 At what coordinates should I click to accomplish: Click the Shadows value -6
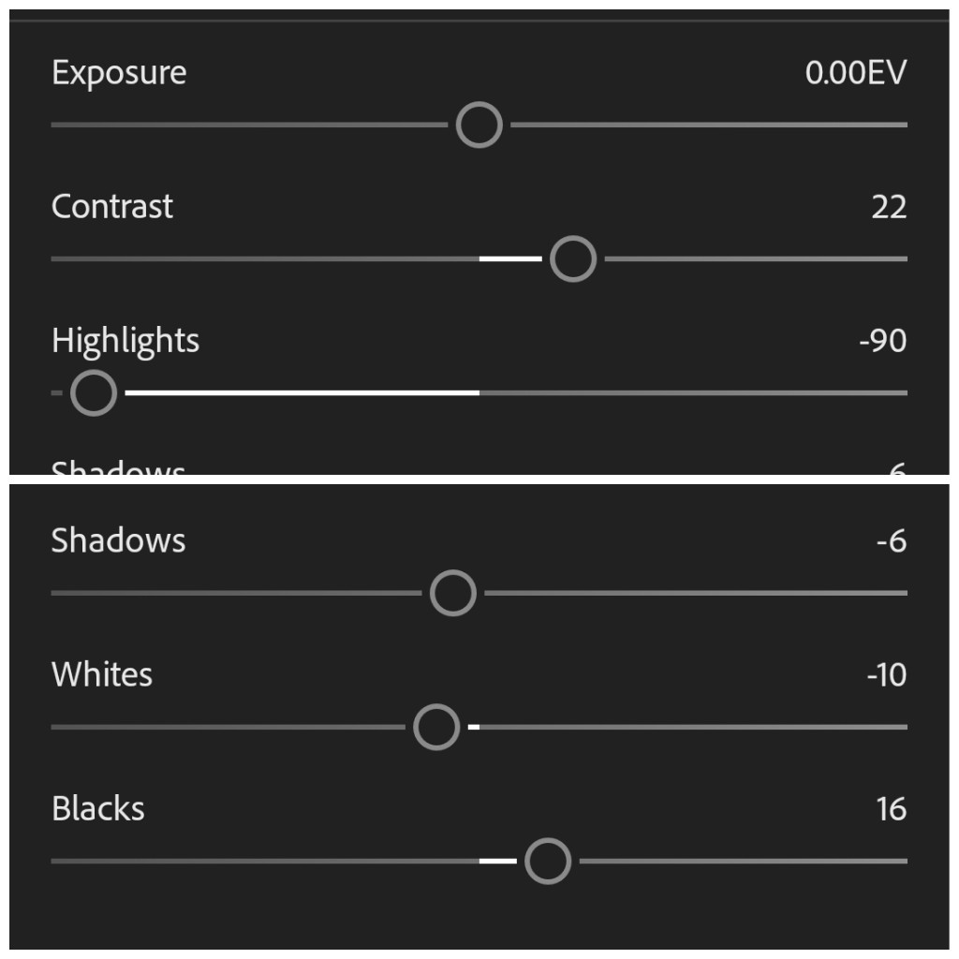coord(892,541)
